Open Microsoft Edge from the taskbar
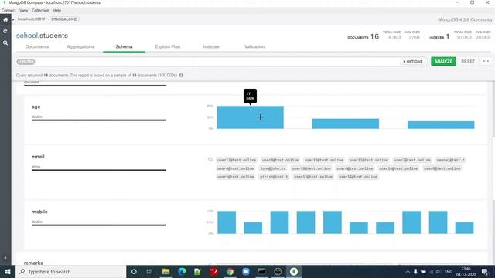The width and height of the screenshot is (495, 278). pos(182,271)
